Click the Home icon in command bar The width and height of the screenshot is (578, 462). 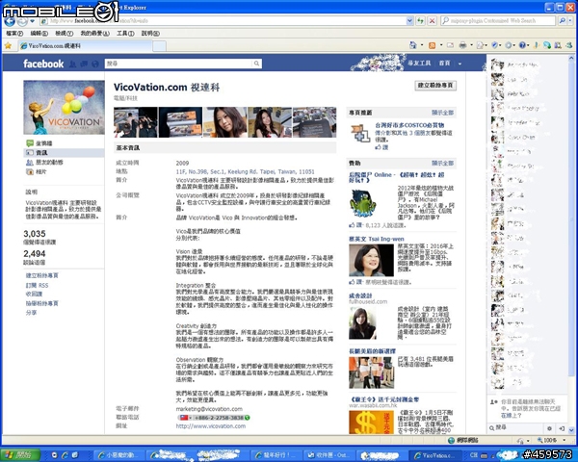[x=413, y=45]
